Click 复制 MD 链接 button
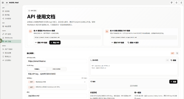Image resolution: width=184 pixels, height=99 pixels. pyautogui.click(x=41, y=43)
